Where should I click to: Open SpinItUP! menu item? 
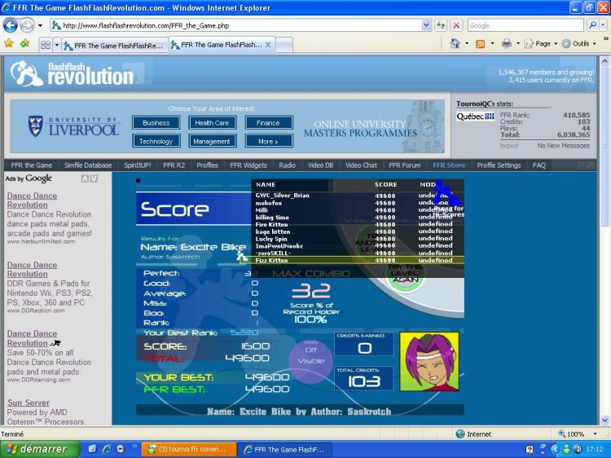click(138, 165)
